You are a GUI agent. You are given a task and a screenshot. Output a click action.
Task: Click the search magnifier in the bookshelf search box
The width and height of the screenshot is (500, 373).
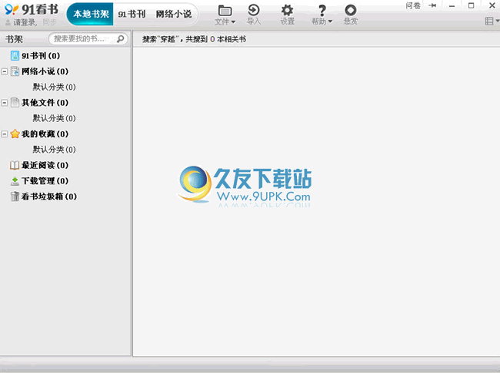[x=120, y=39]
